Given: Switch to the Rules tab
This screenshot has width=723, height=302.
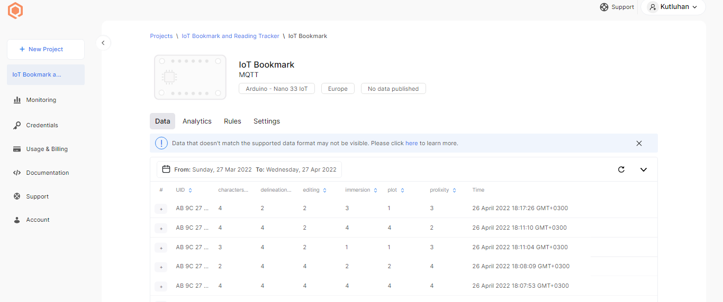Looking at the screenshot, I should pyautogui.click(x=232, y=121).
